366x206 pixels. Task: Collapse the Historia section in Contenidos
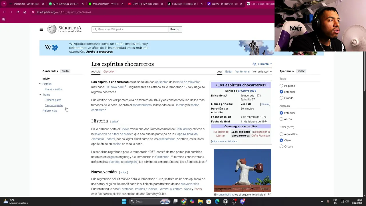[40, 84]
